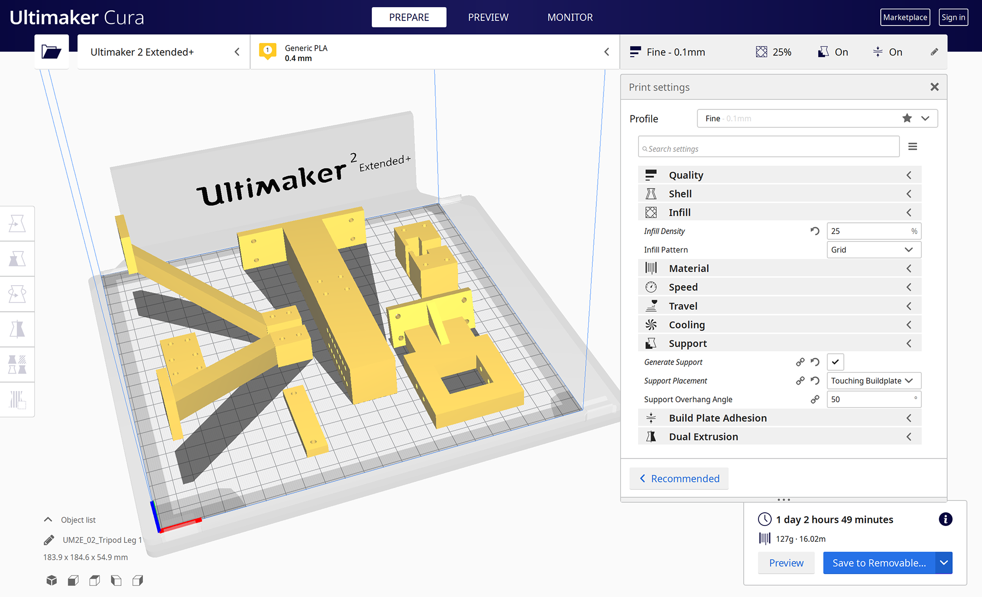Click the support On summary icon
The height and width of the screenshot is (597, 982).
[x=823, y=52]
